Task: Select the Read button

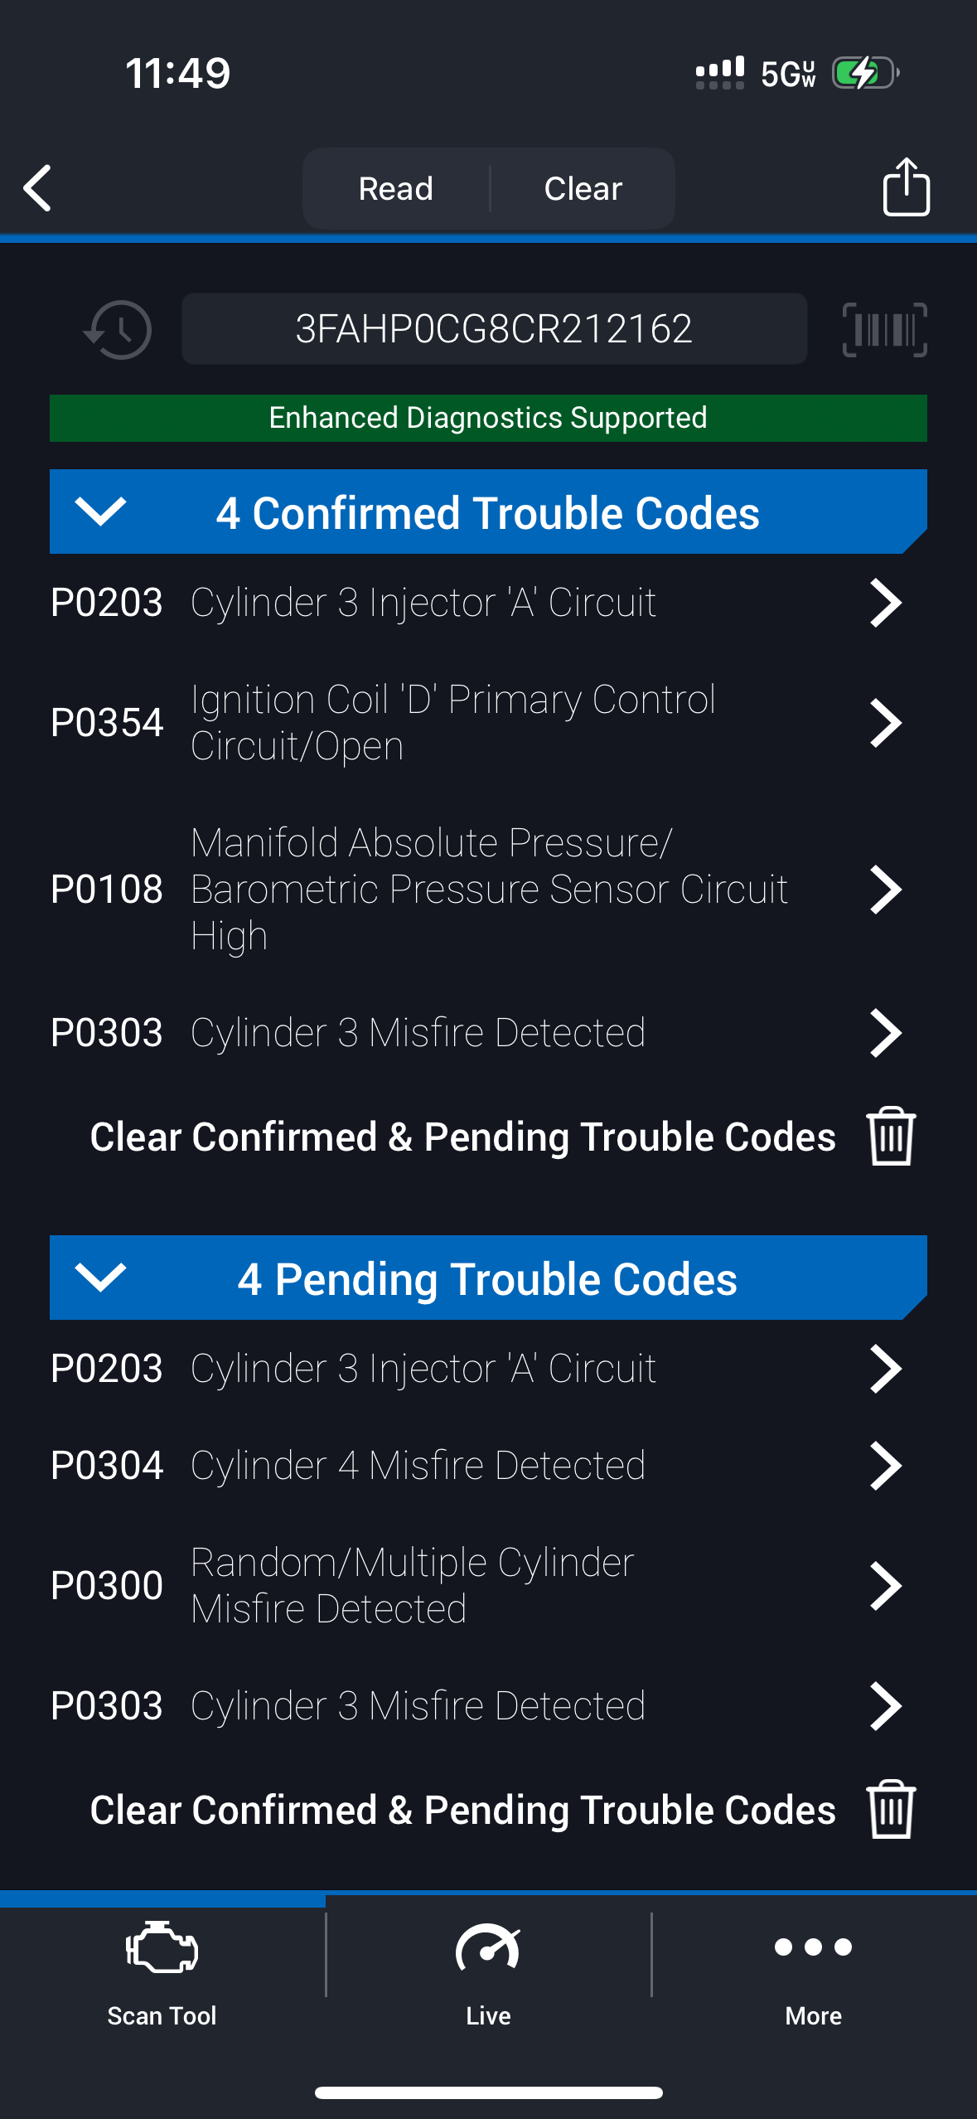Action: (x=396, y=189)
